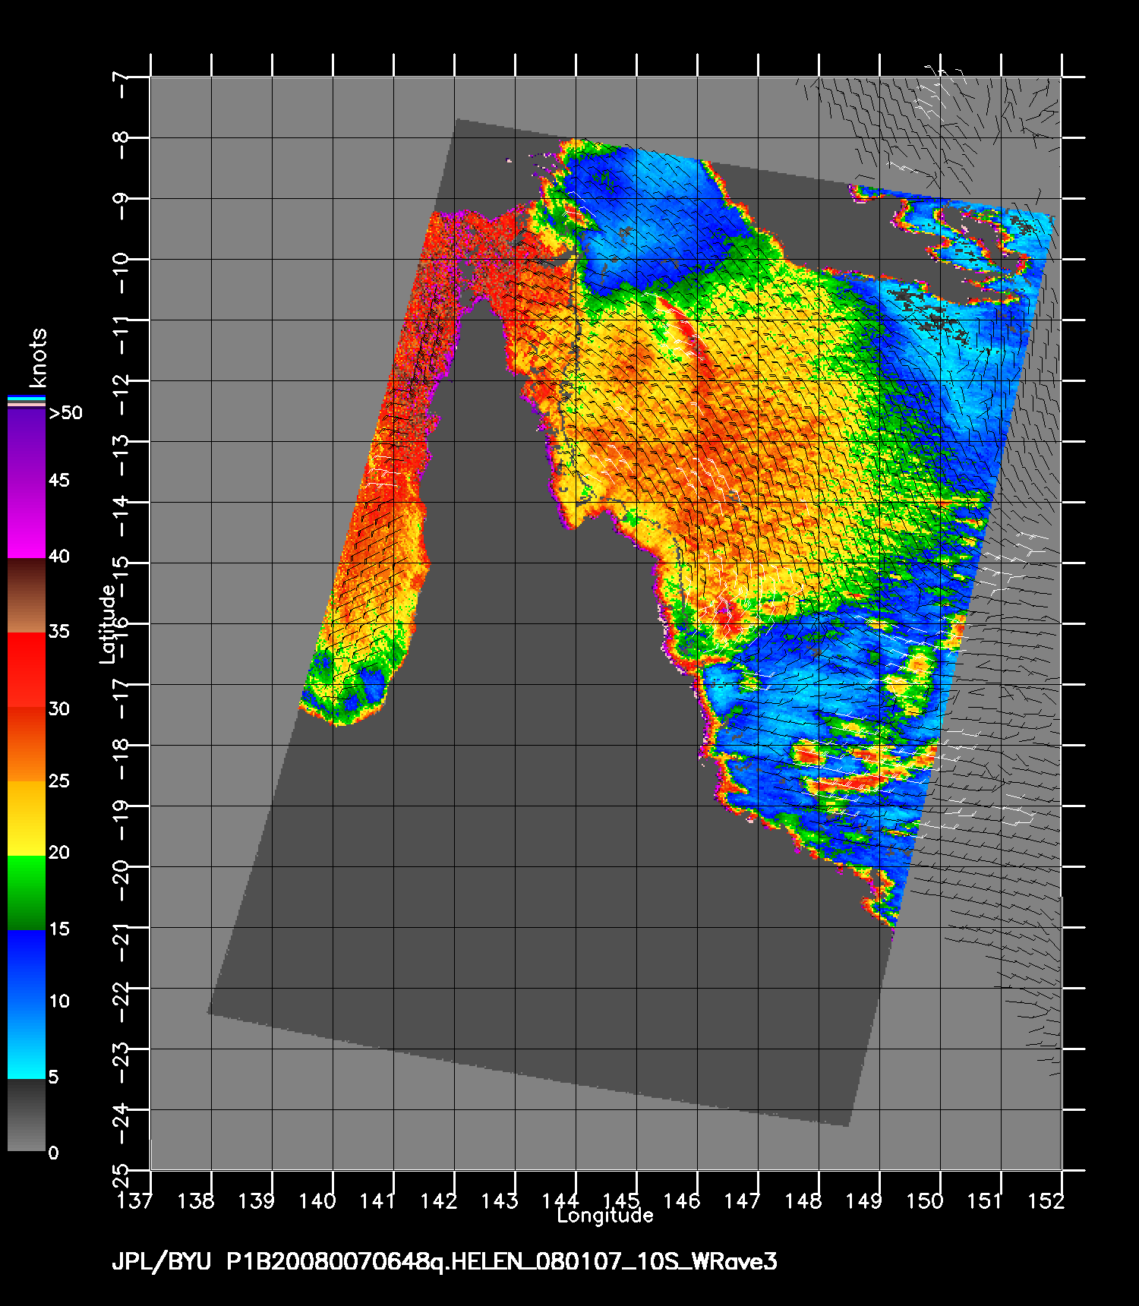1139x1306 pixels.
Task: Click the '148' longitude tick label
Action: pyautogui.click(x=803, y=1200)
